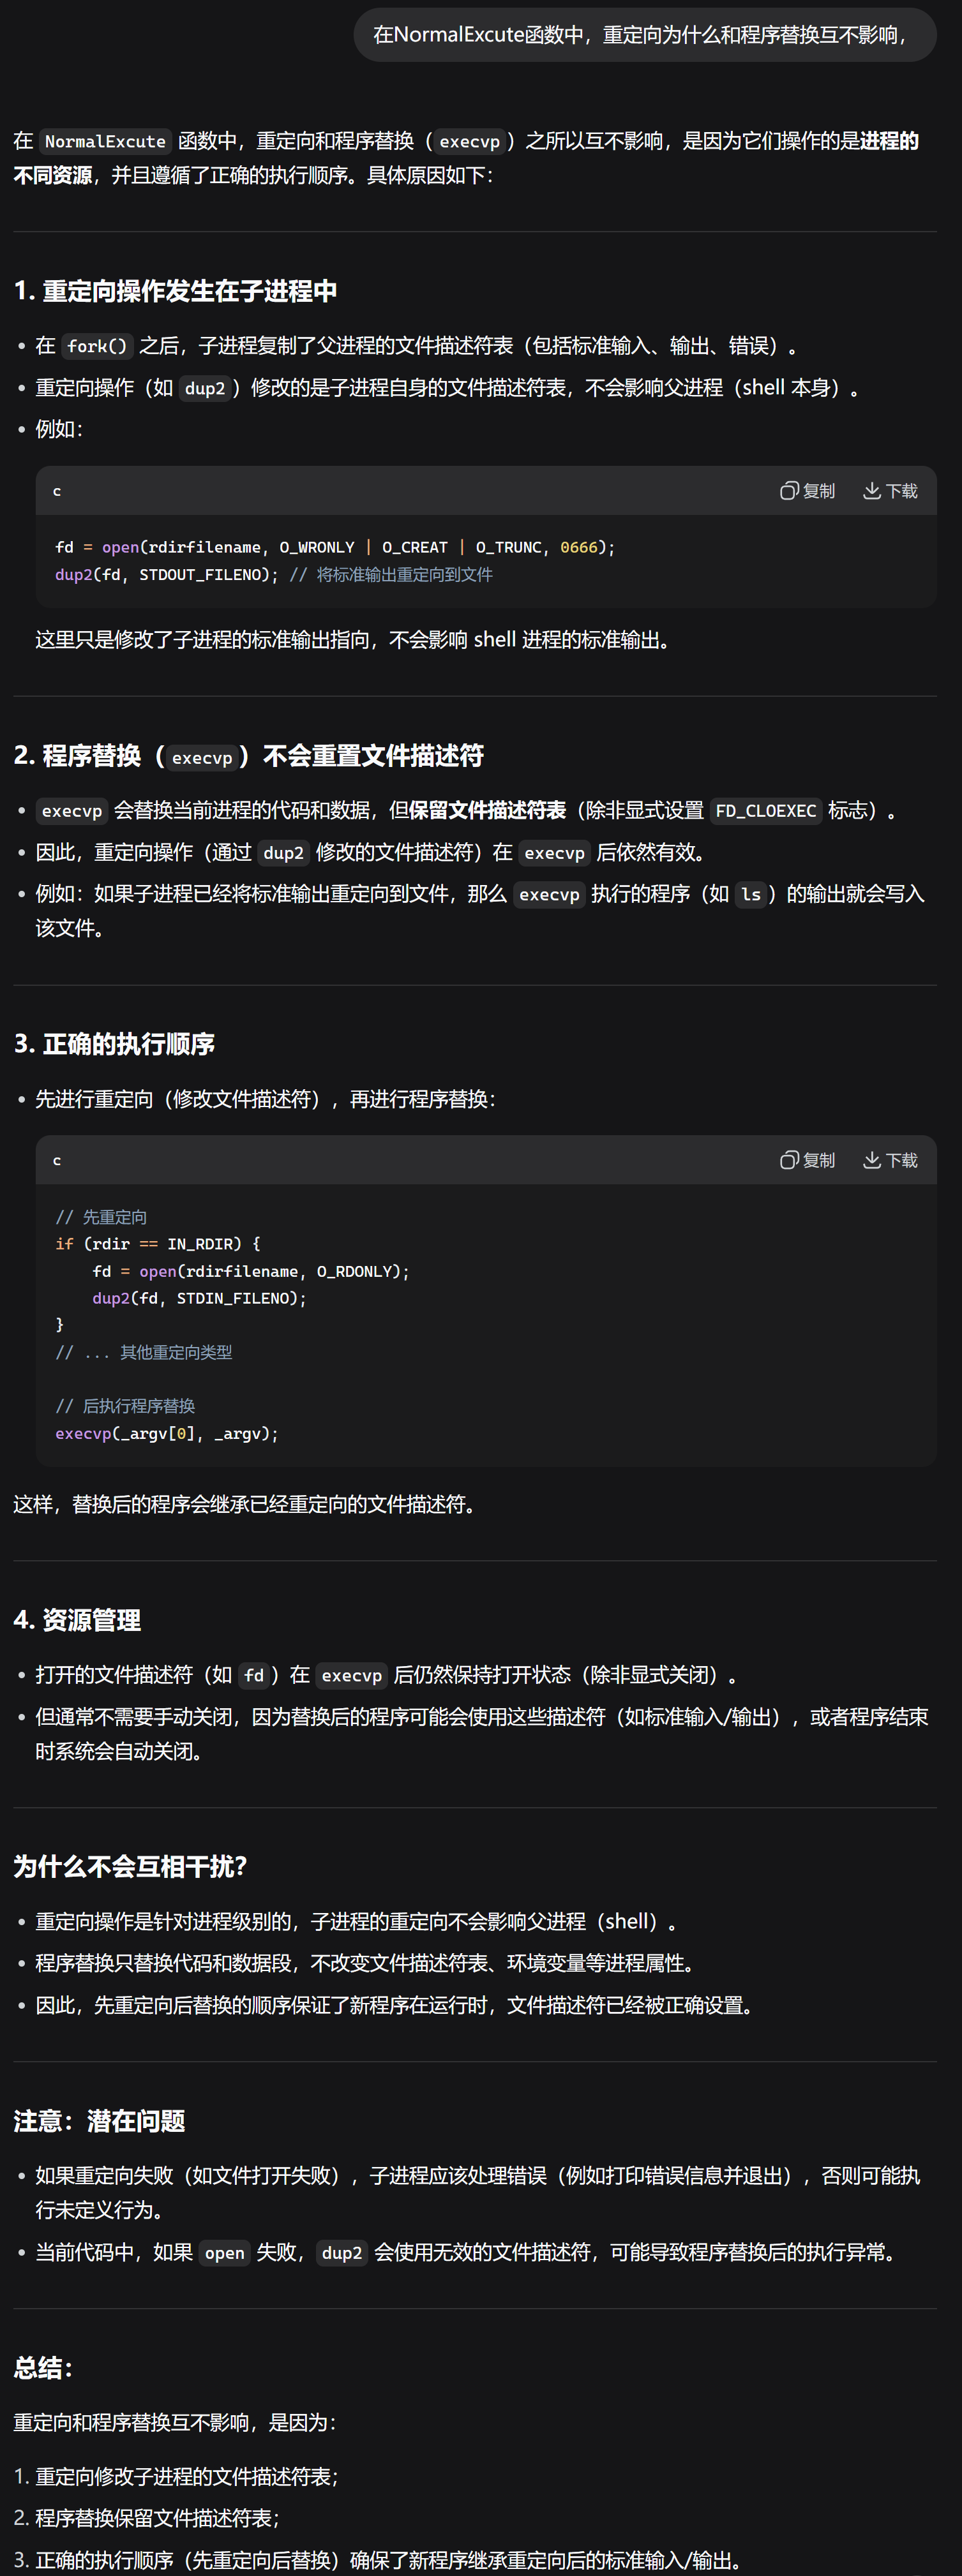The height and width of the screenshot is (2576, 962).
Task: Click summary item '1. 重定向修改子进程的文件描述符表'
Action: 176,2477
